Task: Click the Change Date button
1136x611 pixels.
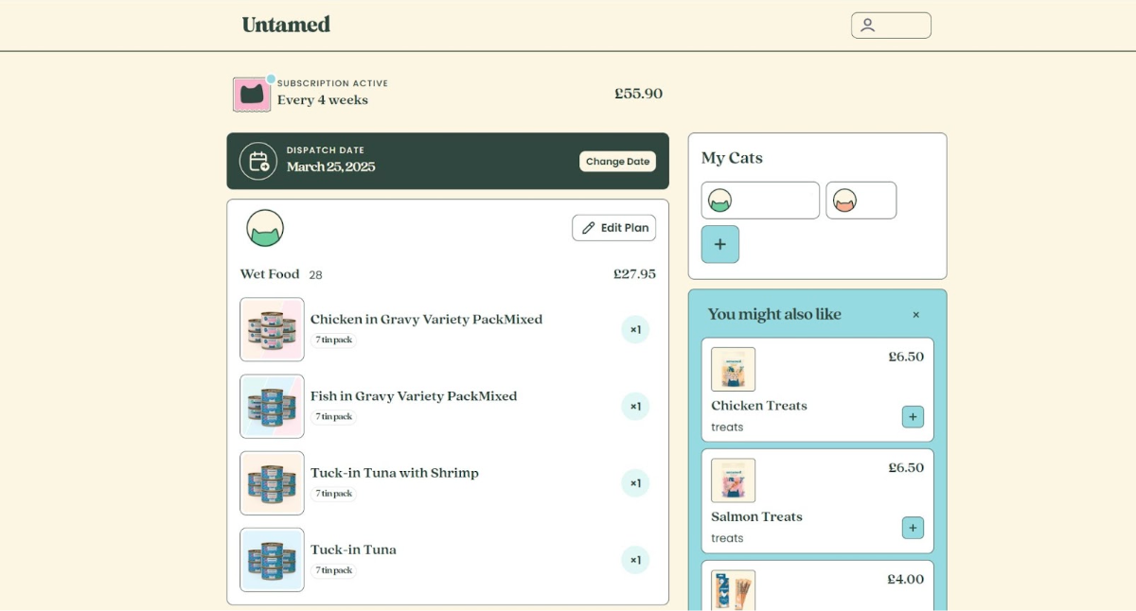Action: (617, 162)
